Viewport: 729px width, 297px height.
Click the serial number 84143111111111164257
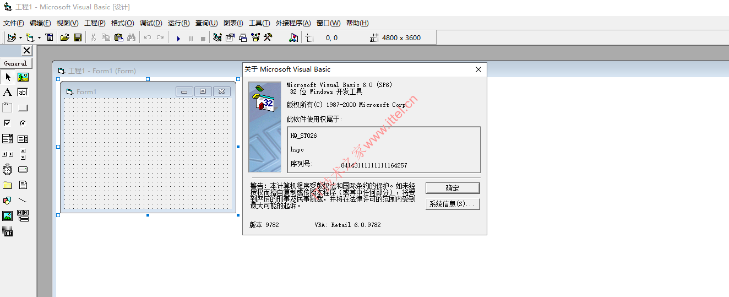coord(374,165)
